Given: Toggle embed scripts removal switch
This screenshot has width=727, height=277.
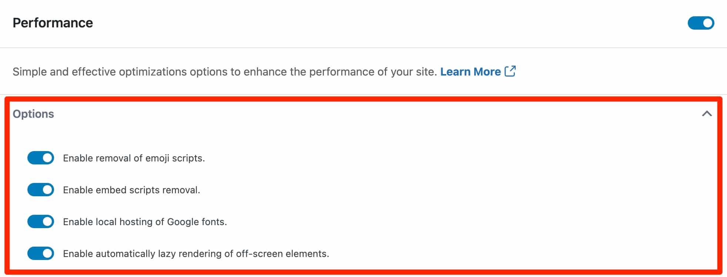Looking at the screenshot, I should tap(41, 190).
